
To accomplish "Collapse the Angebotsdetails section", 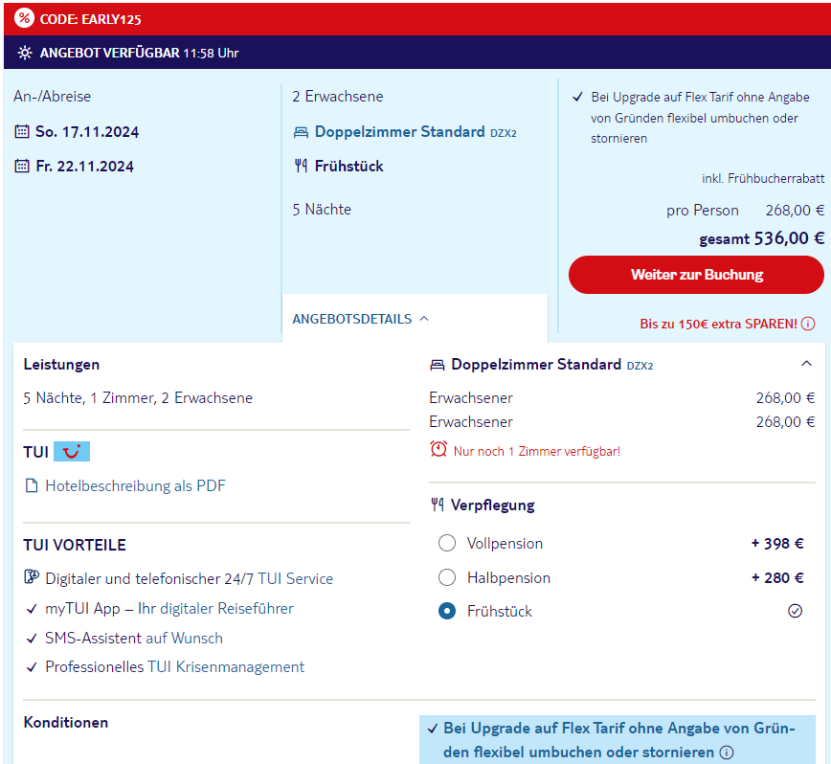I will pos(361,319).
